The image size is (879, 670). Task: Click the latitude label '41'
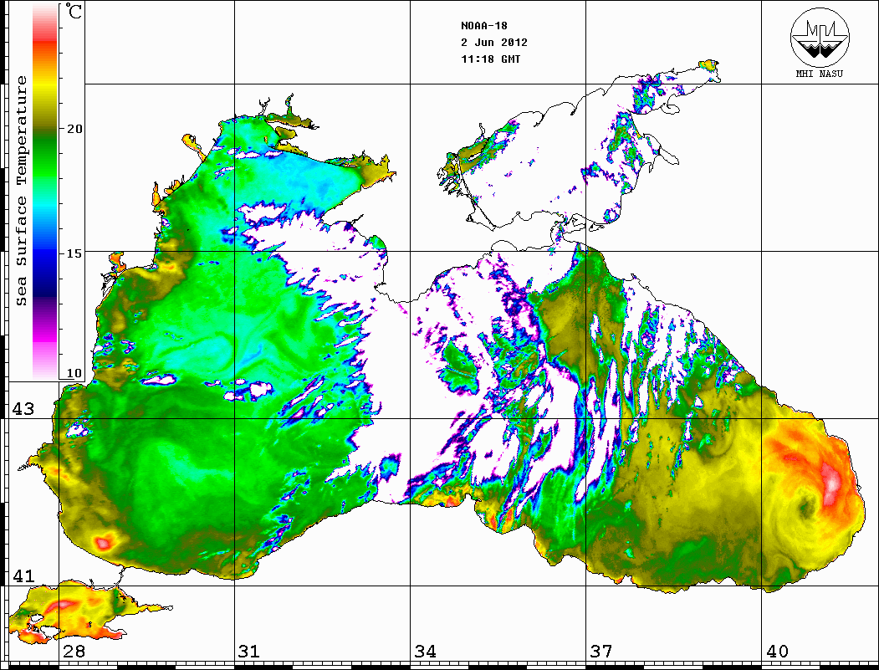[23, 575]
